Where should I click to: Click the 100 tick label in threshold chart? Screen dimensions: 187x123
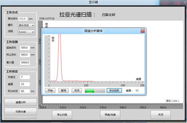(x=86, y=85)
